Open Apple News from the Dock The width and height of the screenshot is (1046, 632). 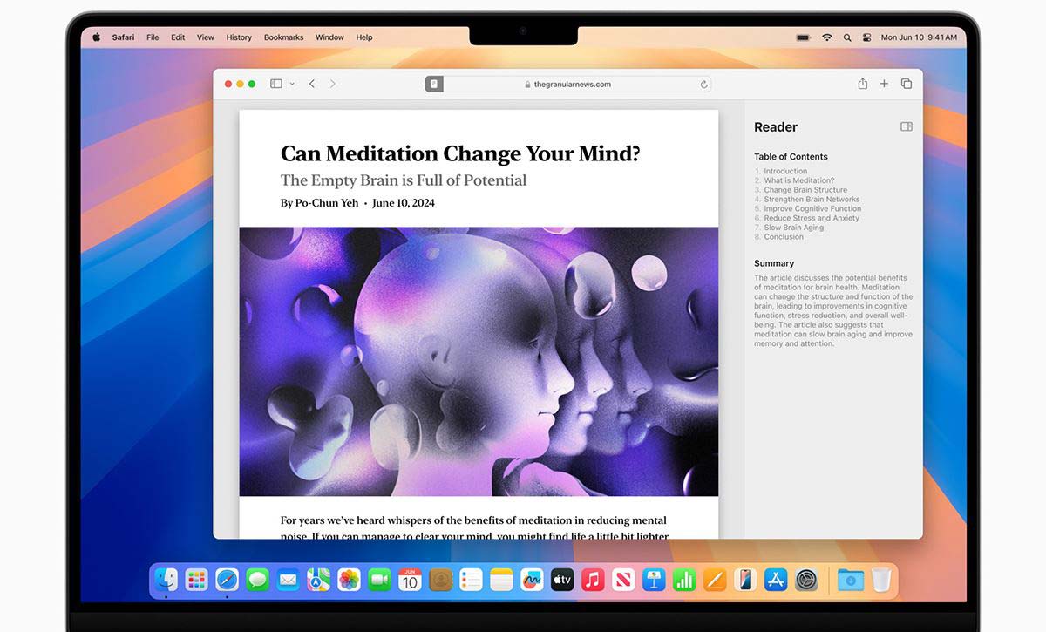(623, 579)
